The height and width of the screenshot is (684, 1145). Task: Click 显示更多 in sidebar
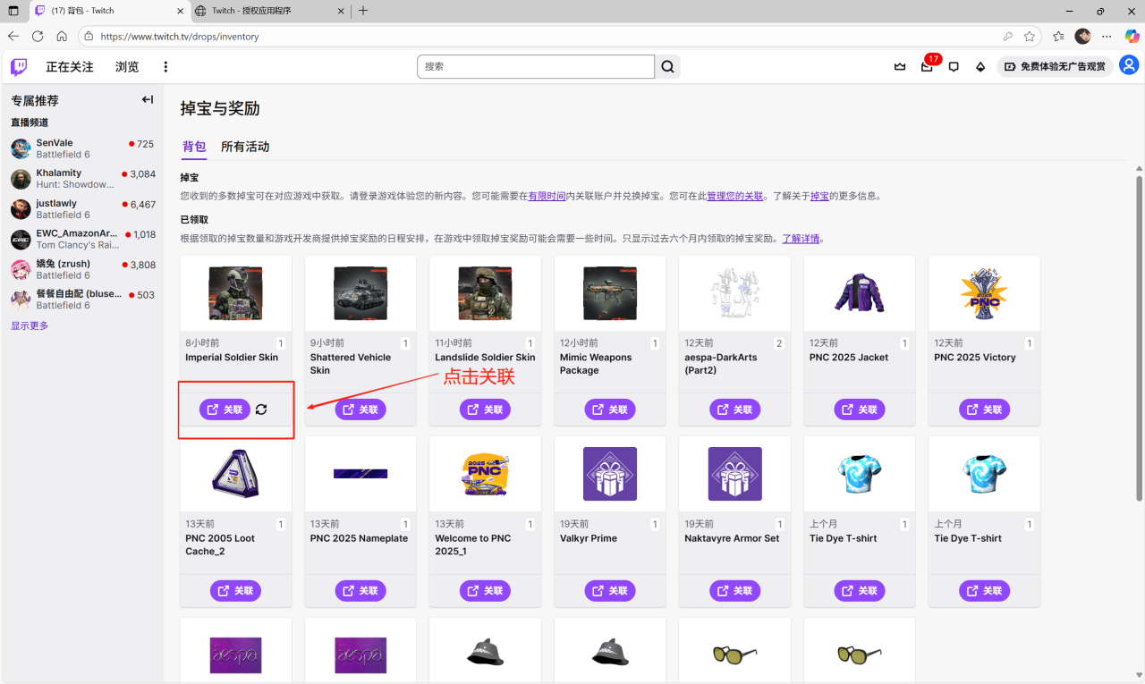pos(30,326)
